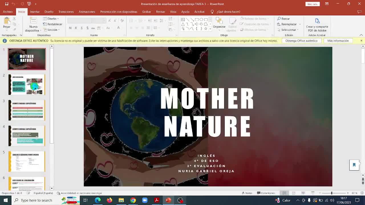The image size is (365, 205).
Task: Switch to slide sorter view
Action: coord(294,193)
